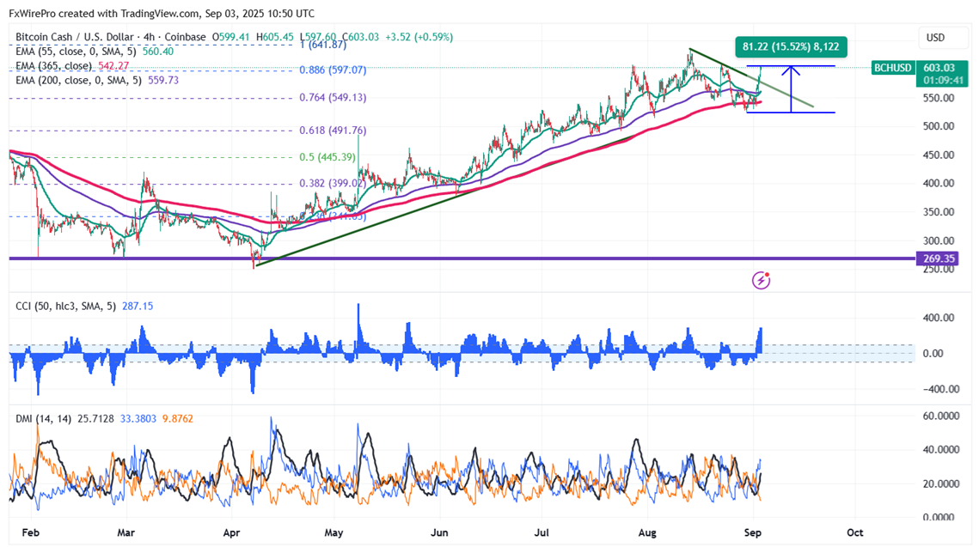Click the 287.15 CCI value
979x547 pixels.
coord(138,307)
